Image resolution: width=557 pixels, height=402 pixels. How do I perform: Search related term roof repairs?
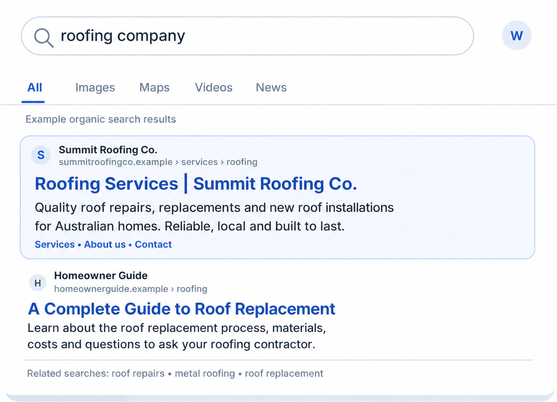coord(138,374)
